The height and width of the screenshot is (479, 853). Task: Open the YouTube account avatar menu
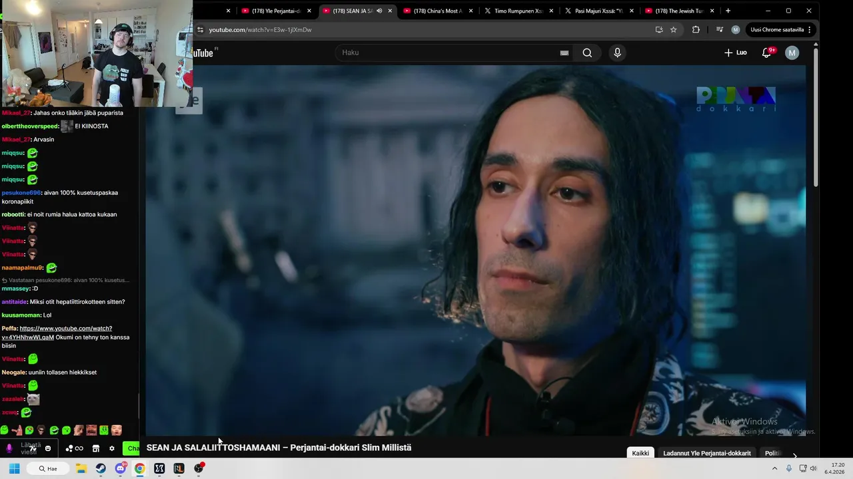[792, 53]
